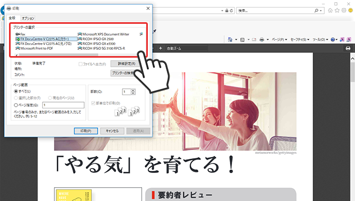
Task: Close the 印刷 dialog
Action: 148,8
